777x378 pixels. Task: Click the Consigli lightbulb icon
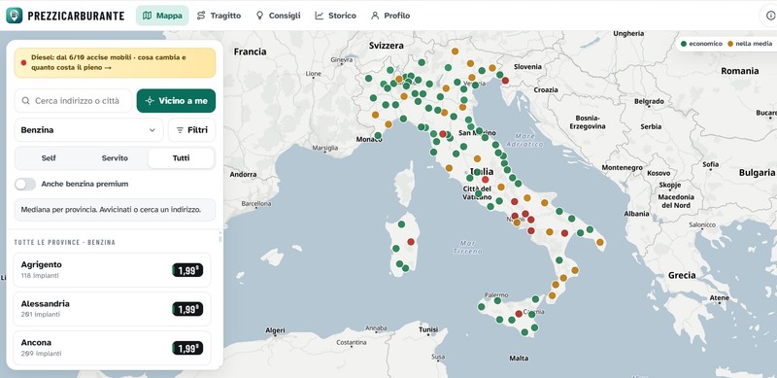[259, 16]
